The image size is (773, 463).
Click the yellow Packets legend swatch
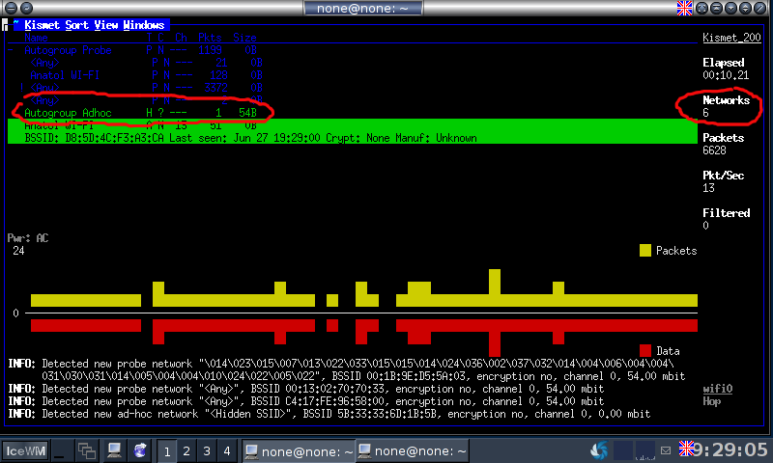pyautogui.click(x=645, y=251)
